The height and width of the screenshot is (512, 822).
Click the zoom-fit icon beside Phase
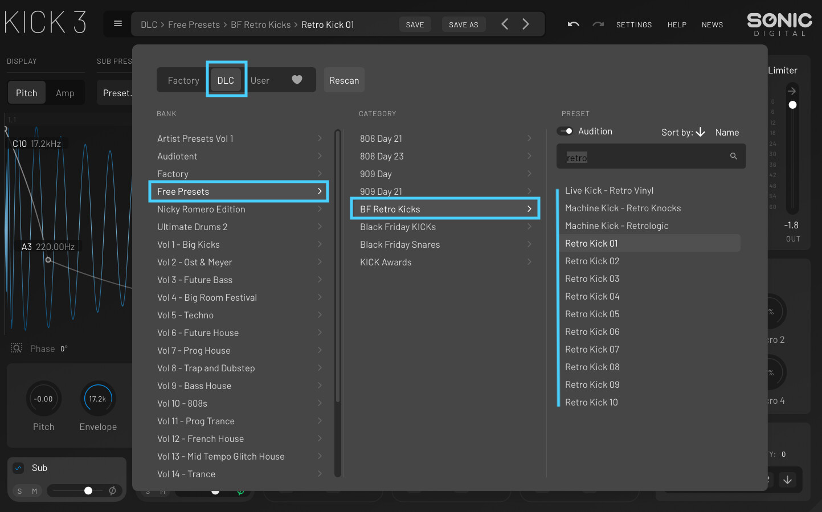coord(17,348)
